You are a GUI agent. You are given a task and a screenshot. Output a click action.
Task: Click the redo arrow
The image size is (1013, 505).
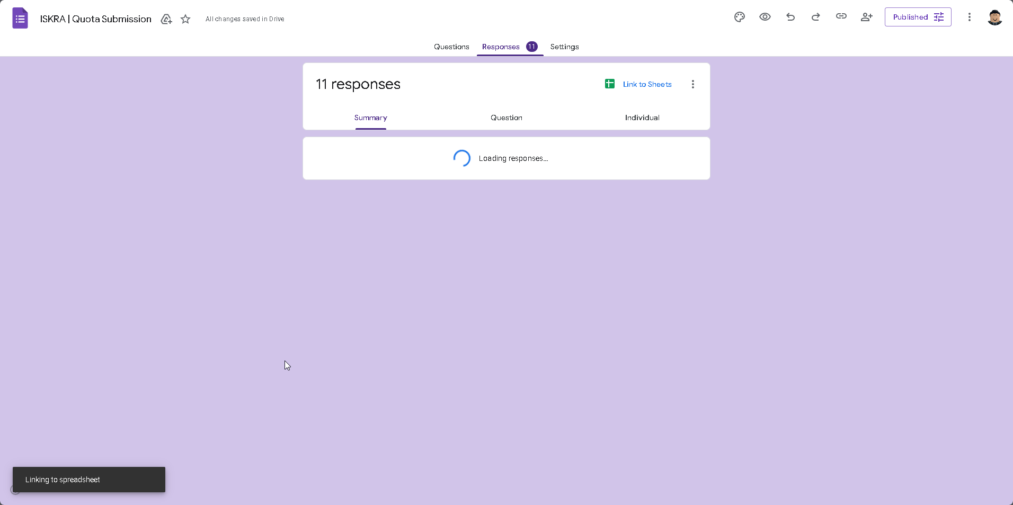tap(816, 17)
